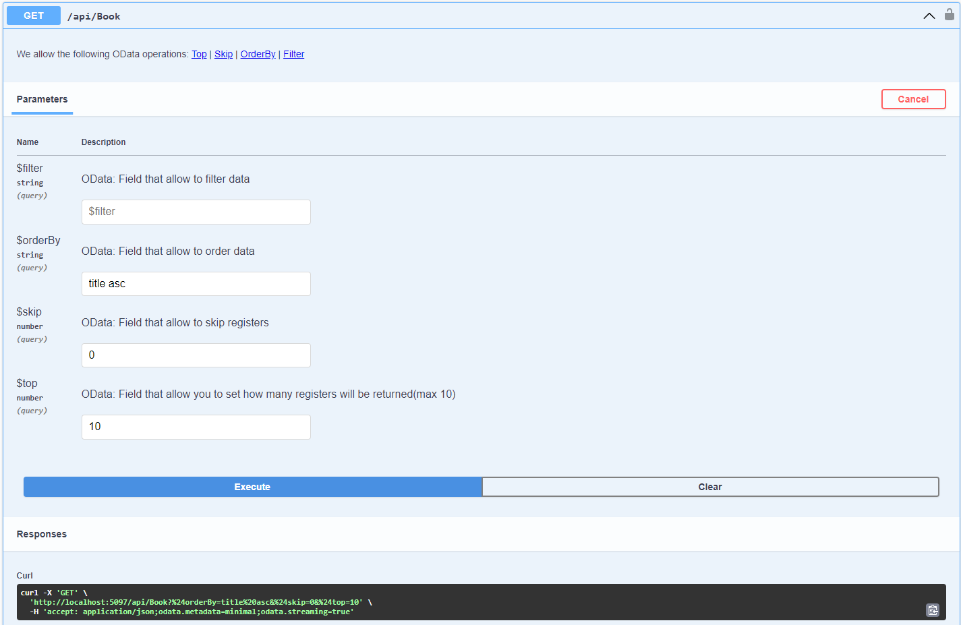
Task: Click the 'accept: application/json' header line
Action: pyautogui.click(x=192, y=612)
